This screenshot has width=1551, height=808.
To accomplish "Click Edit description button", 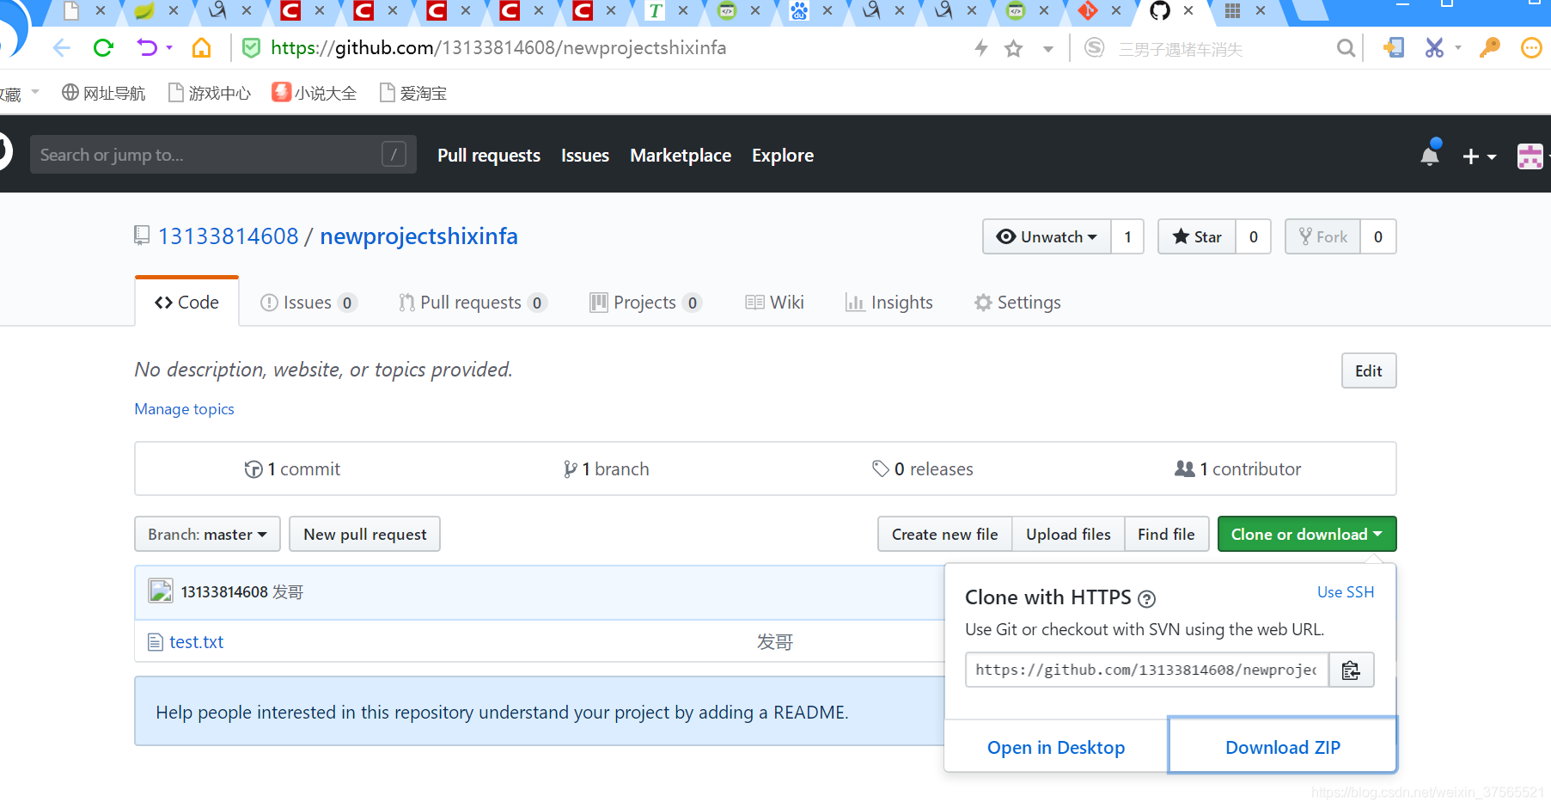I will click(1369, 370).
